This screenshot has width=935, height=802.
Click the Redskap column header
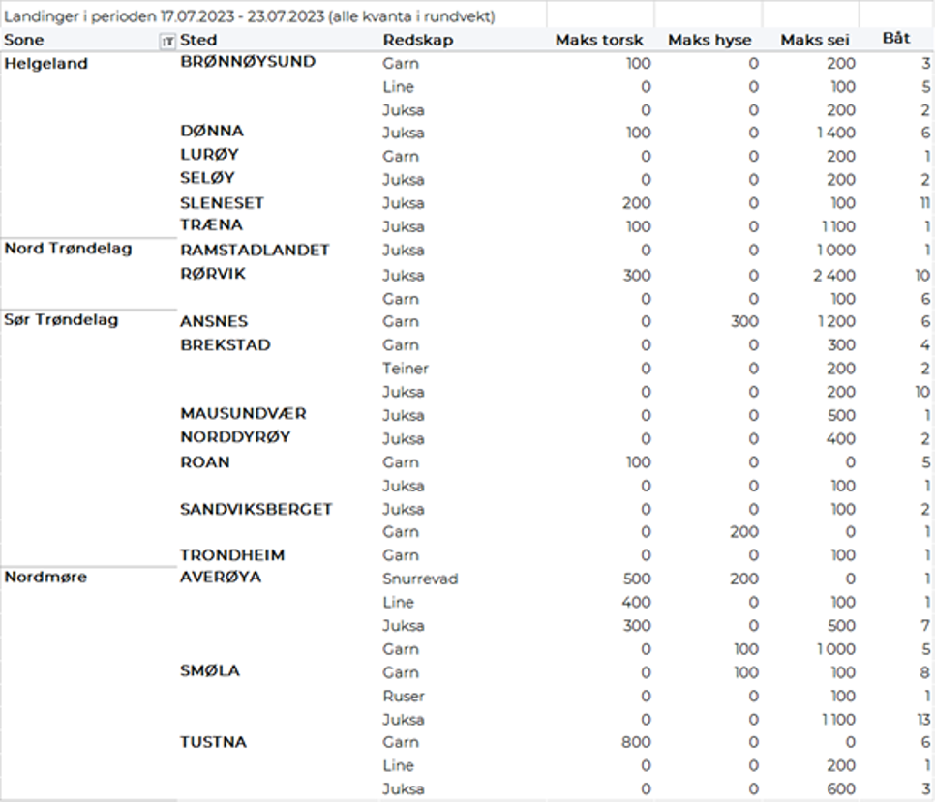tap(417, 40)
